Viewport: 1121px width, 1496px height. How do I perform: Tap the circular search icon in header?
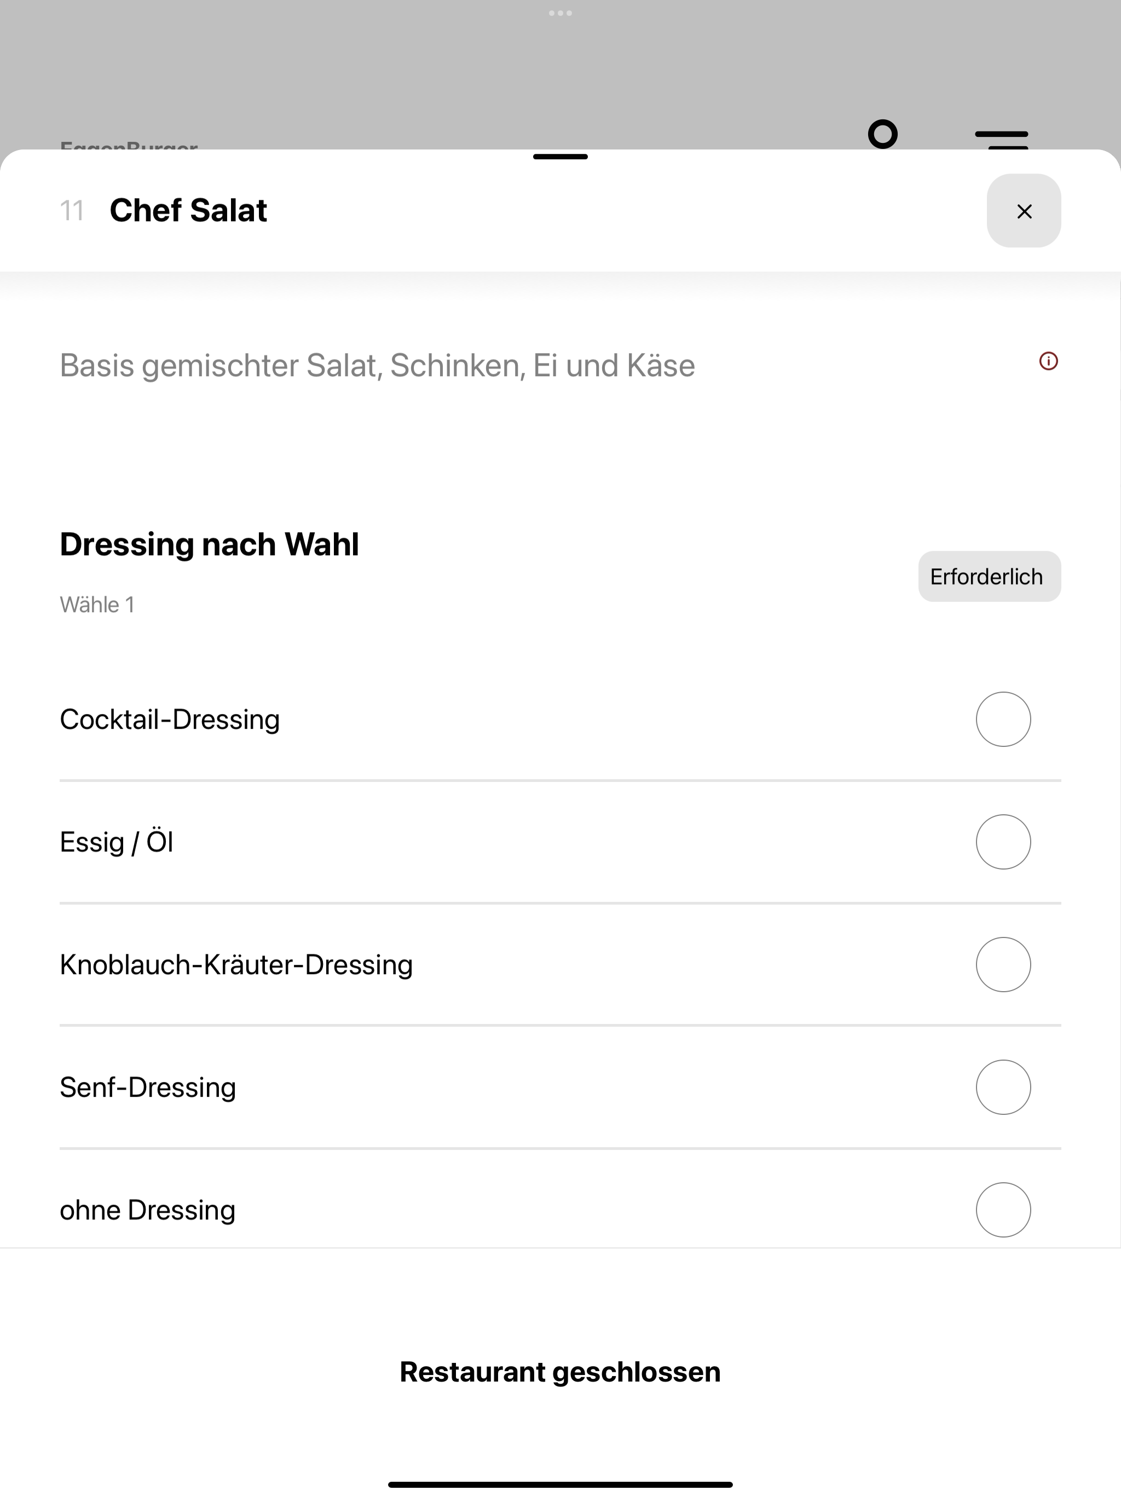click(x=883, y=134)
